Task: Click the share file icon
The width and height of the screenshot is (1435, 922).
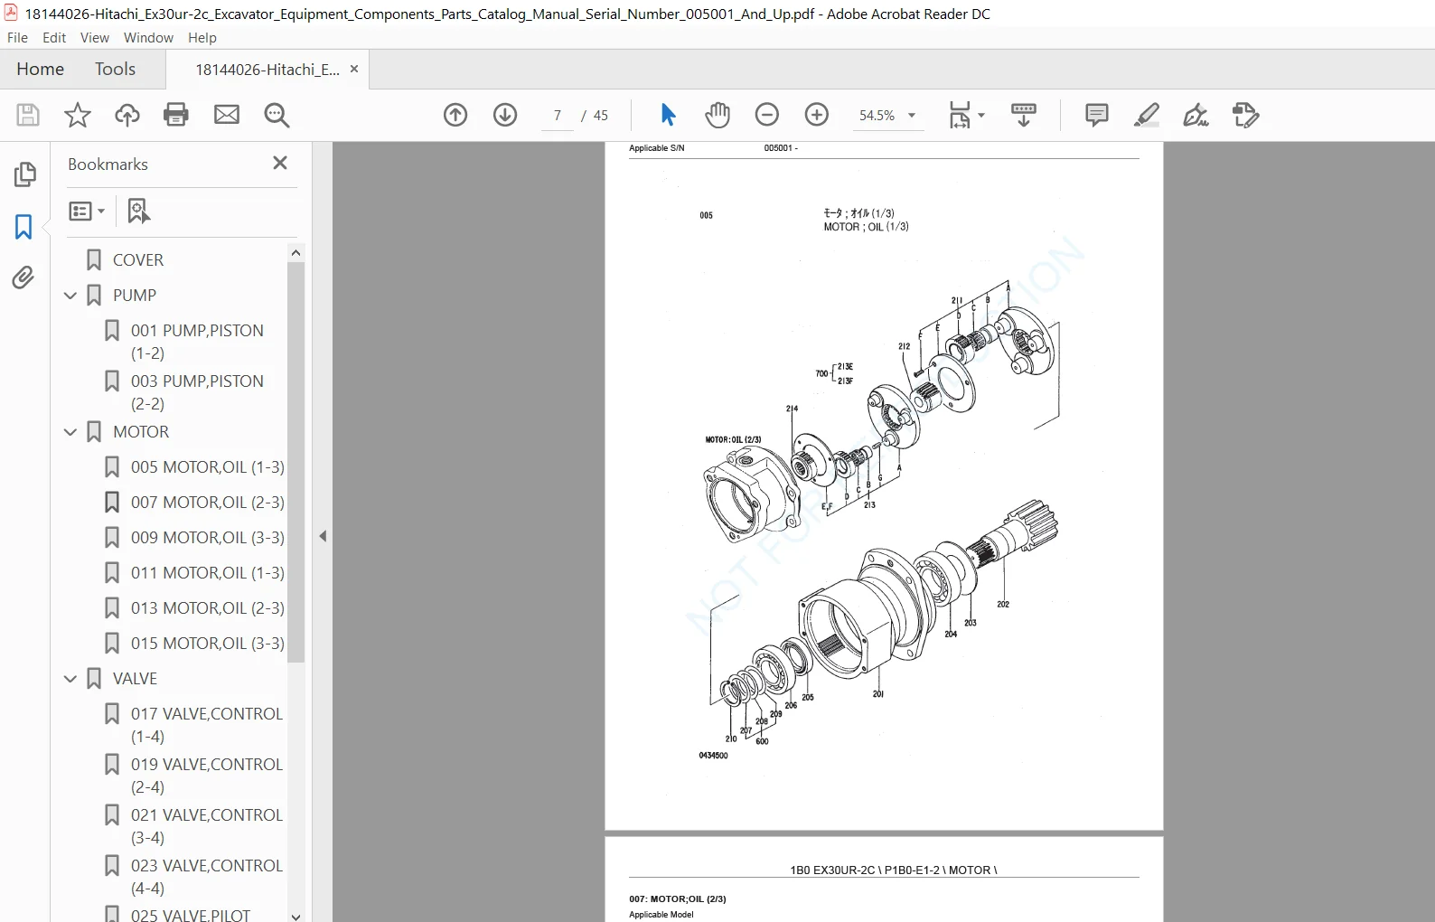Action: tap(1246, 115)
